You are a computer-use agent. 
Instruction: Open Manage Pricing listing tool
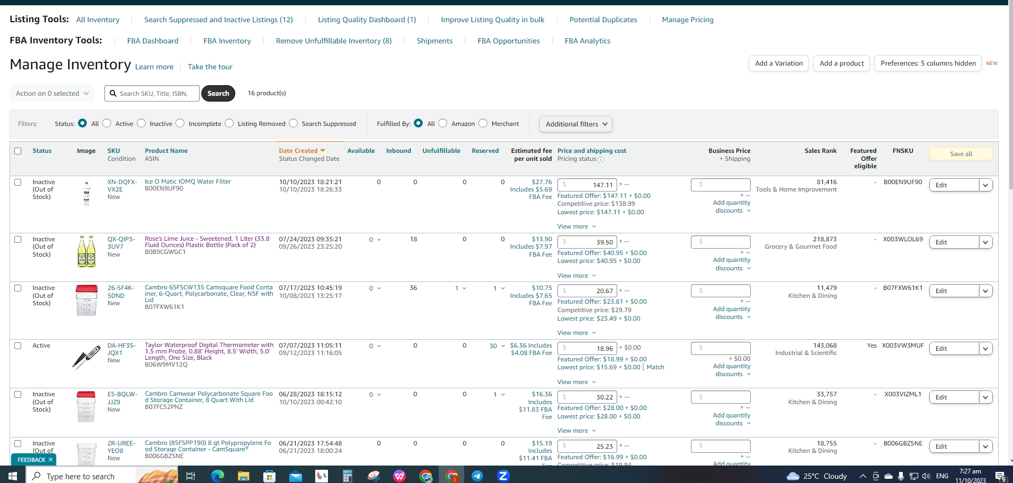688,20
